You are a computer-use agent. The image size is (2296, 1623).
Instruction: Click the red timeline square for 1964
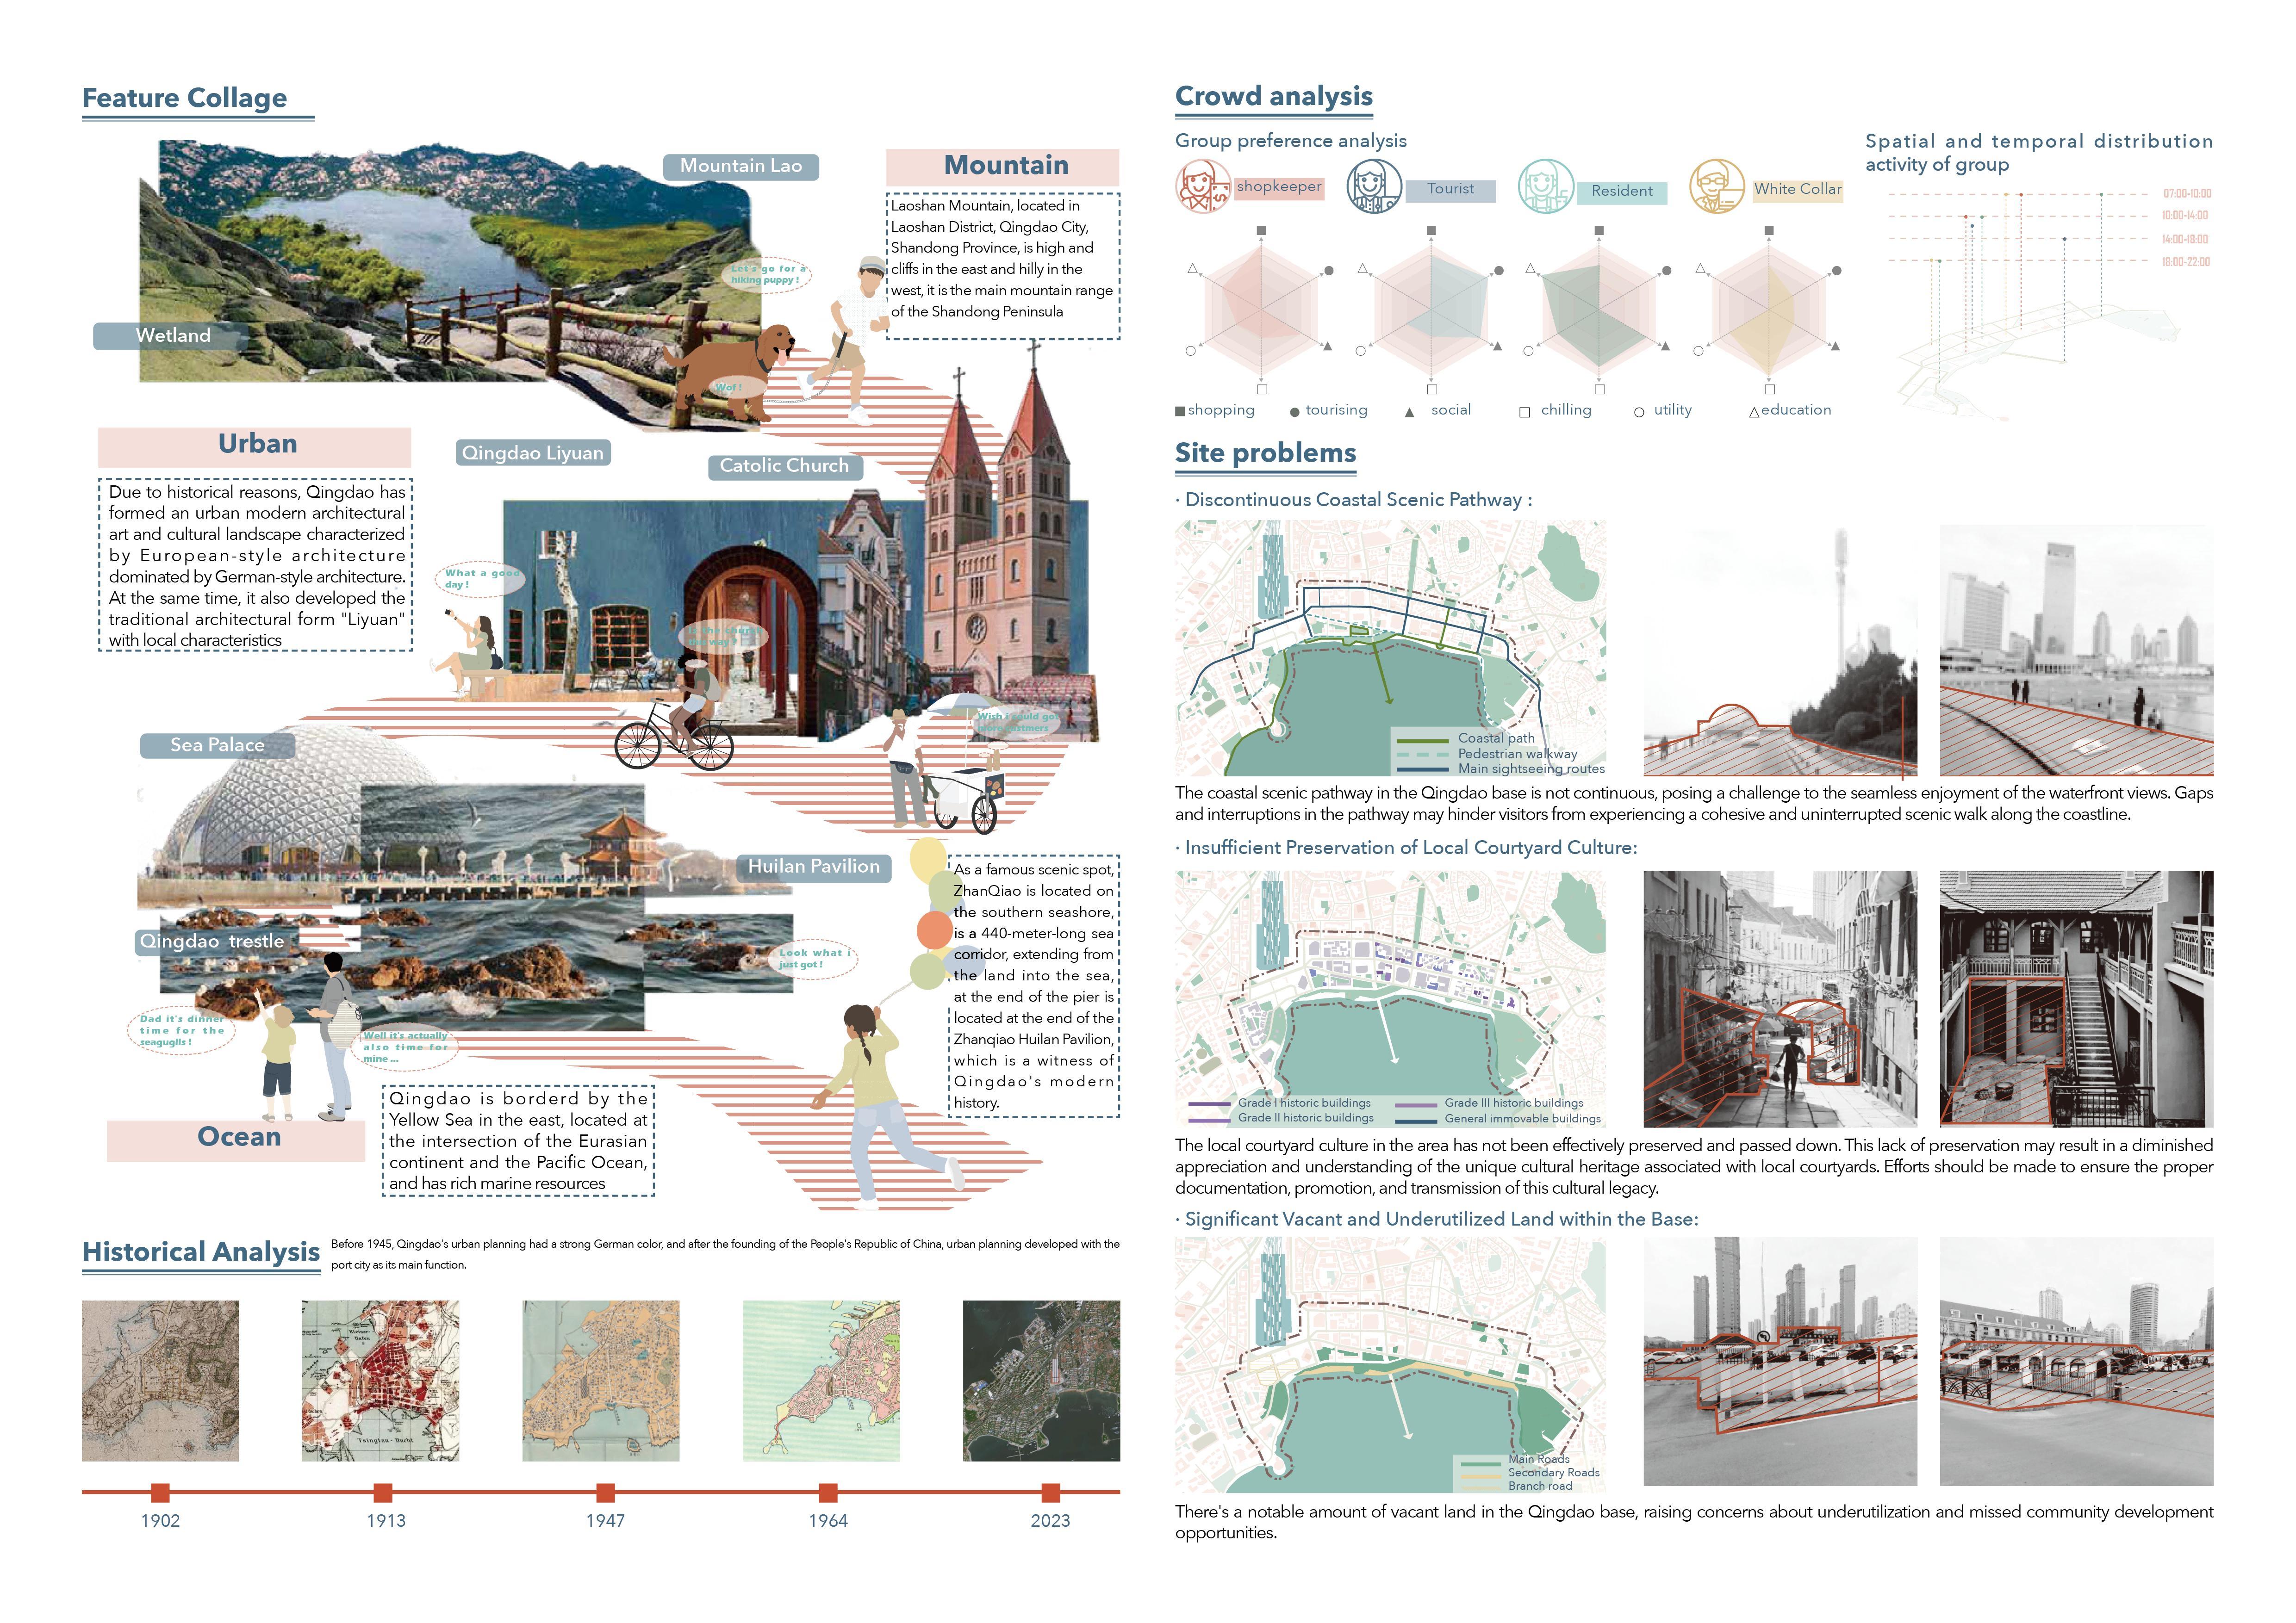(828, 1492)
